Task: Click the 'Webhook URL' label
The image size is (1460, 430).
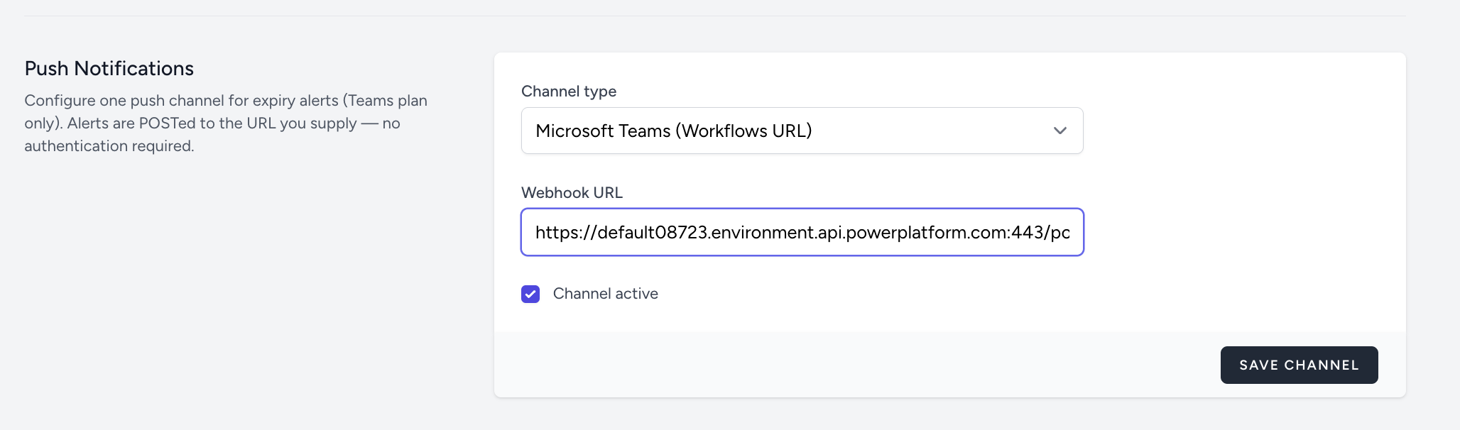Action: pos(572,192)
